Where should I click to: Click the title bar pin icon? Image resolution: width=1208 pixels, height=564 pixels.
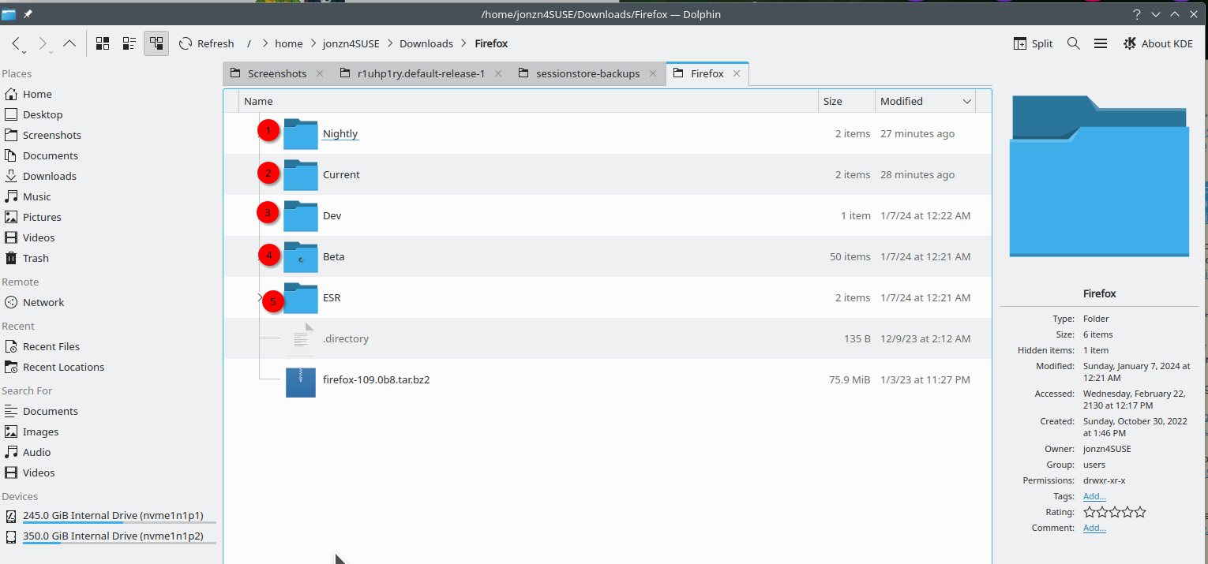(x=28, y=14)
